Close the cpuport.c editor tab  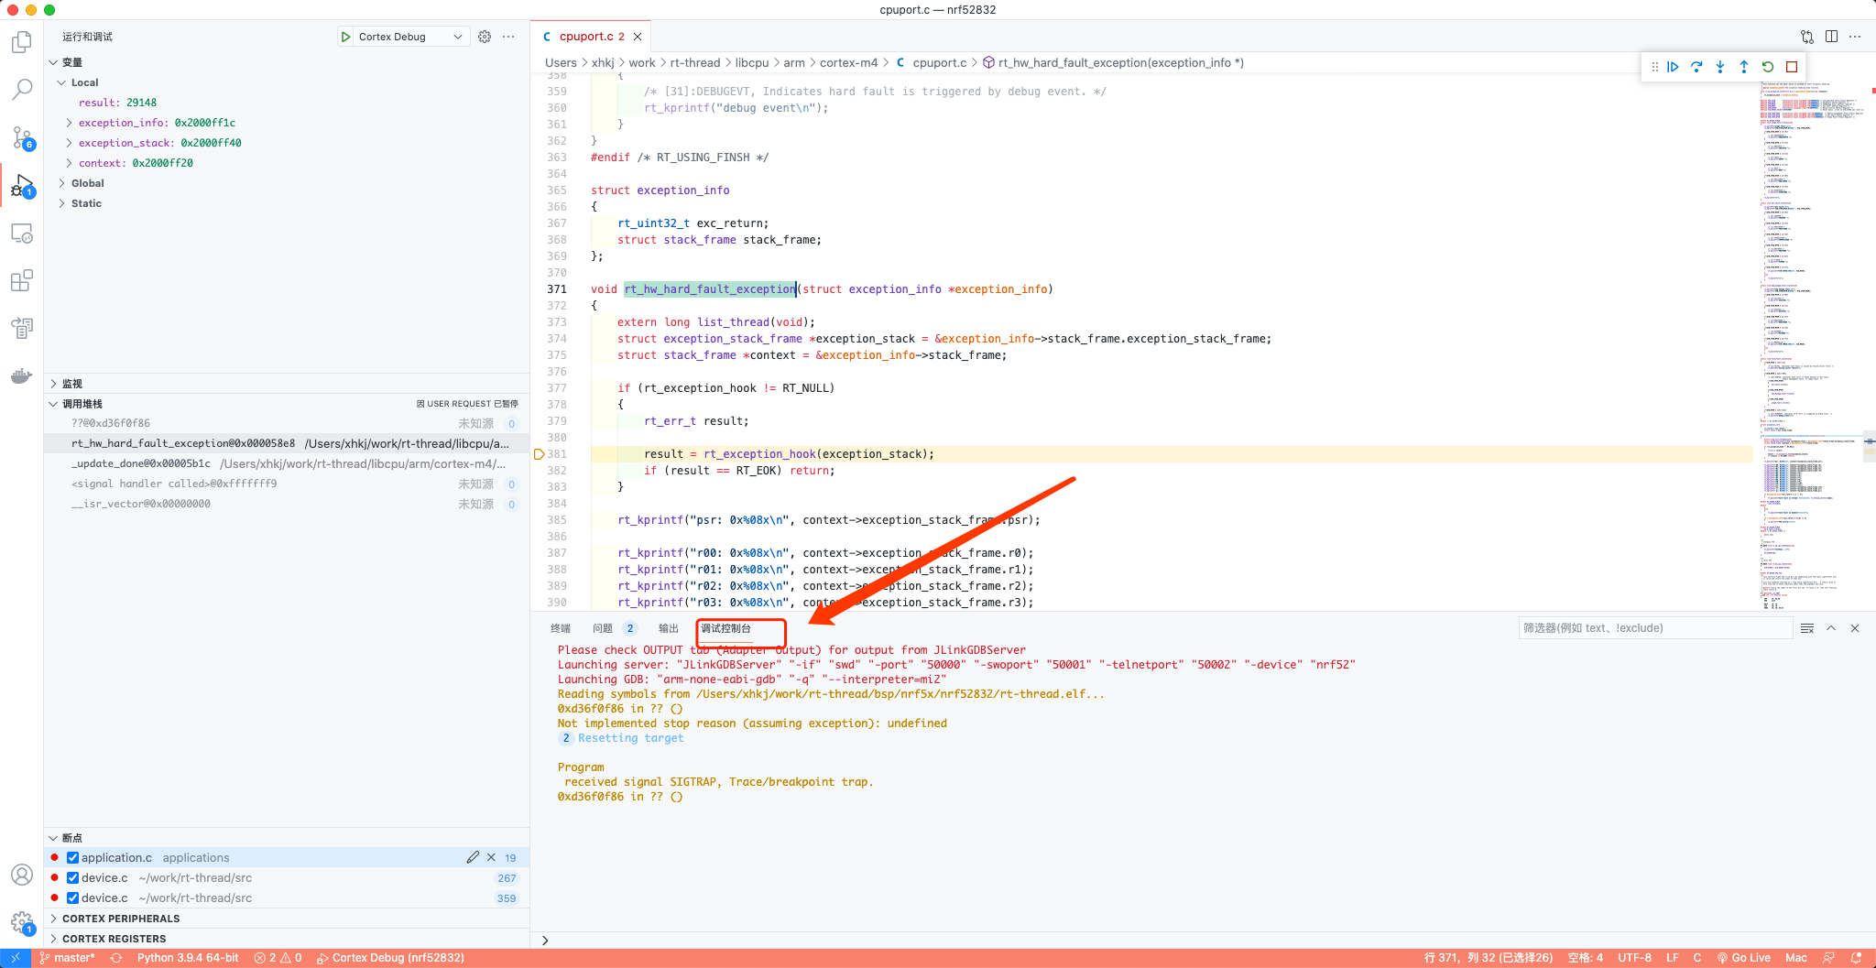pos(638,37)
